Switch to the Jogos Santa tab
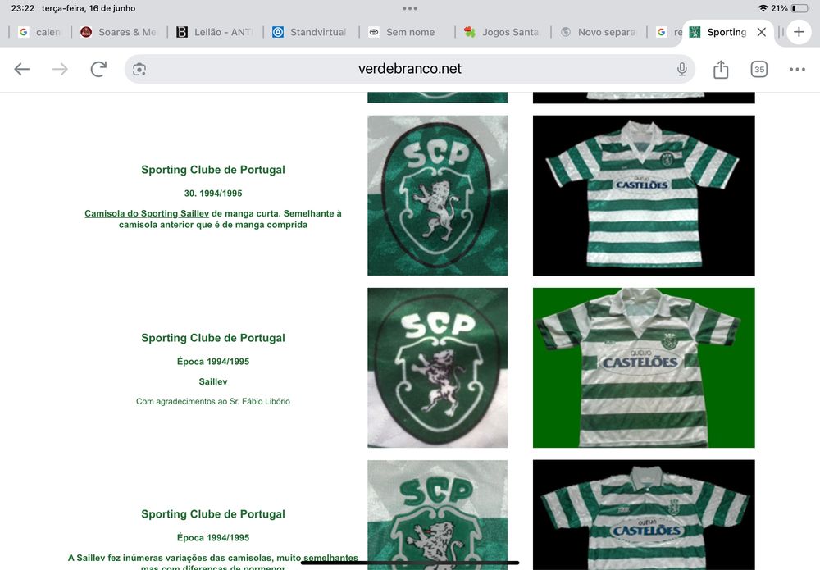 tap(502, 32)
